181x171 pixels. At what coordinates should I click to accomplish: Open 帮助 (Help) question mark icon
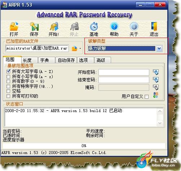114,26
